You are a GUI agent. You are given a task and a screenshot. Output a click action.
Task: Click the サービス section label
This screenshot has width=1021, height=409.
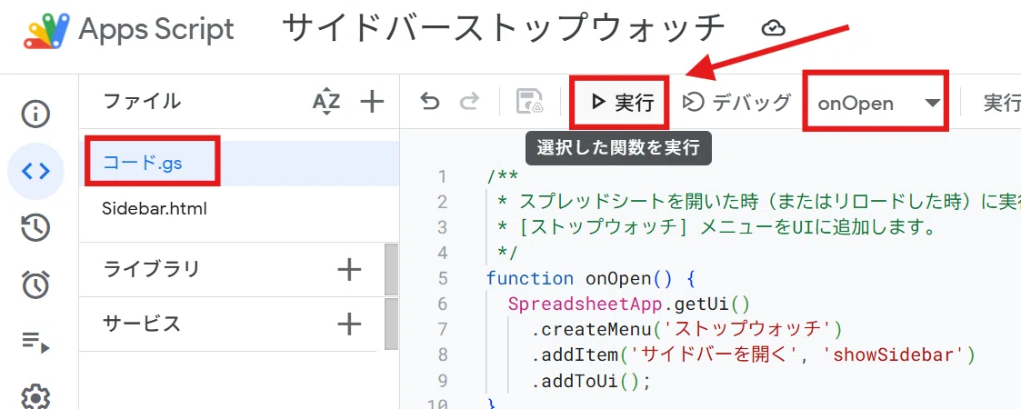click(x=141, y=324)
